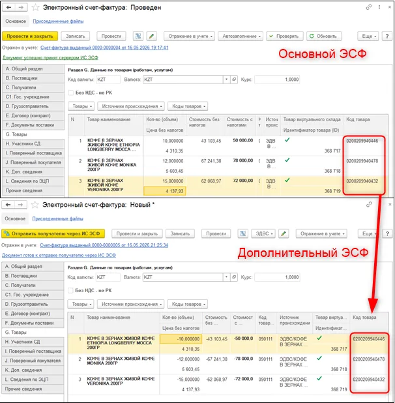Click green pencil edit icon in Проведен toolbar
The height and width of the screenshot is (403, 395).
(151, 37)
